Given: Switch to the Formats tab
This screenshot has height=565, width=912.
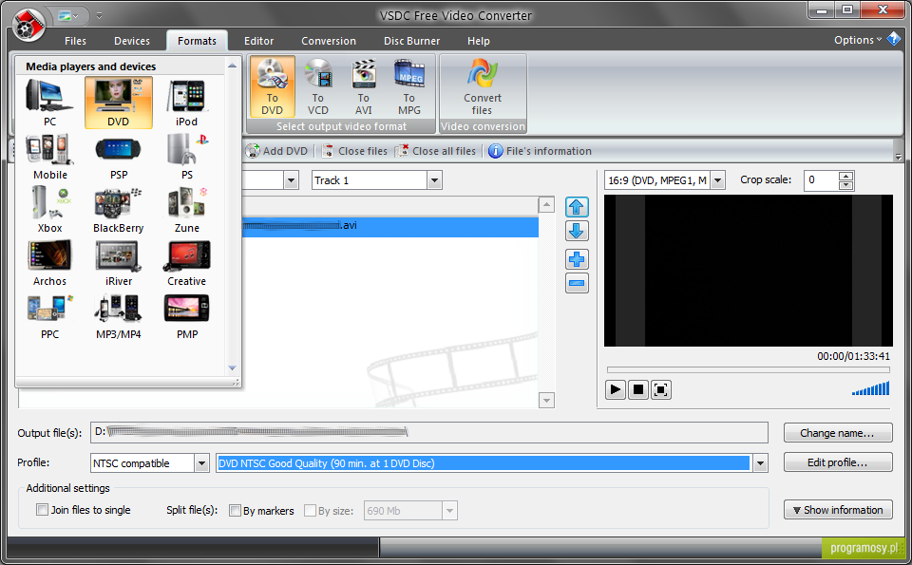Looking at the screenshot, I should coord(198,41).
